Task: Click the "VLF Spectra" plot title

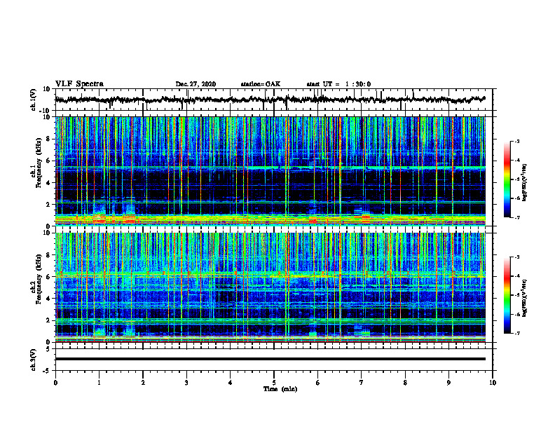Action: click(79, 84)
